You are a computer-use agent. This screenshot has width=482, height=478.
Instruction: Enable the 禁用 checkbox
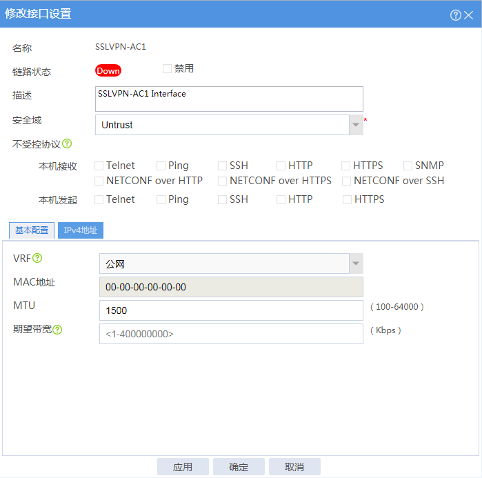pyautogui.click(x=168, y=68)
